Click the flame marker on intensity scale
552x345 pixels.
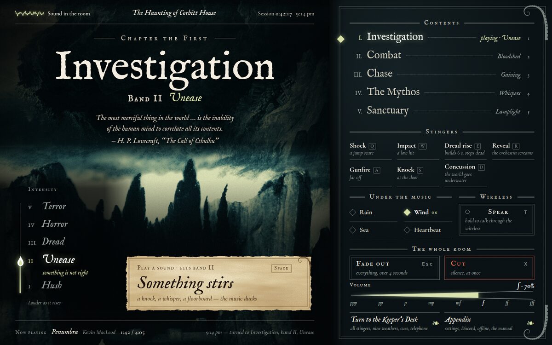(20, 262)
